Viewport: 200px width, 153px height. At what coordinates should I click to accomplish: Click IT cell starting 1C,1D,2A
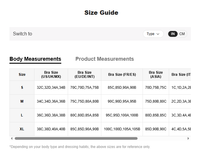[x=180, y=88]
